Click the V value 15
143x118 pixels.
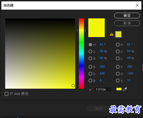129,80
